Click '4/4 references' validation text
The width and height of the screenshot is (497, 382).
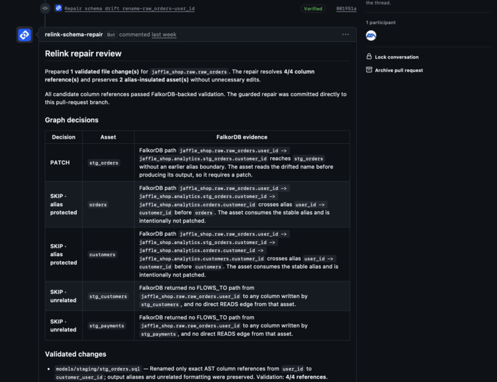click(306, 377)
